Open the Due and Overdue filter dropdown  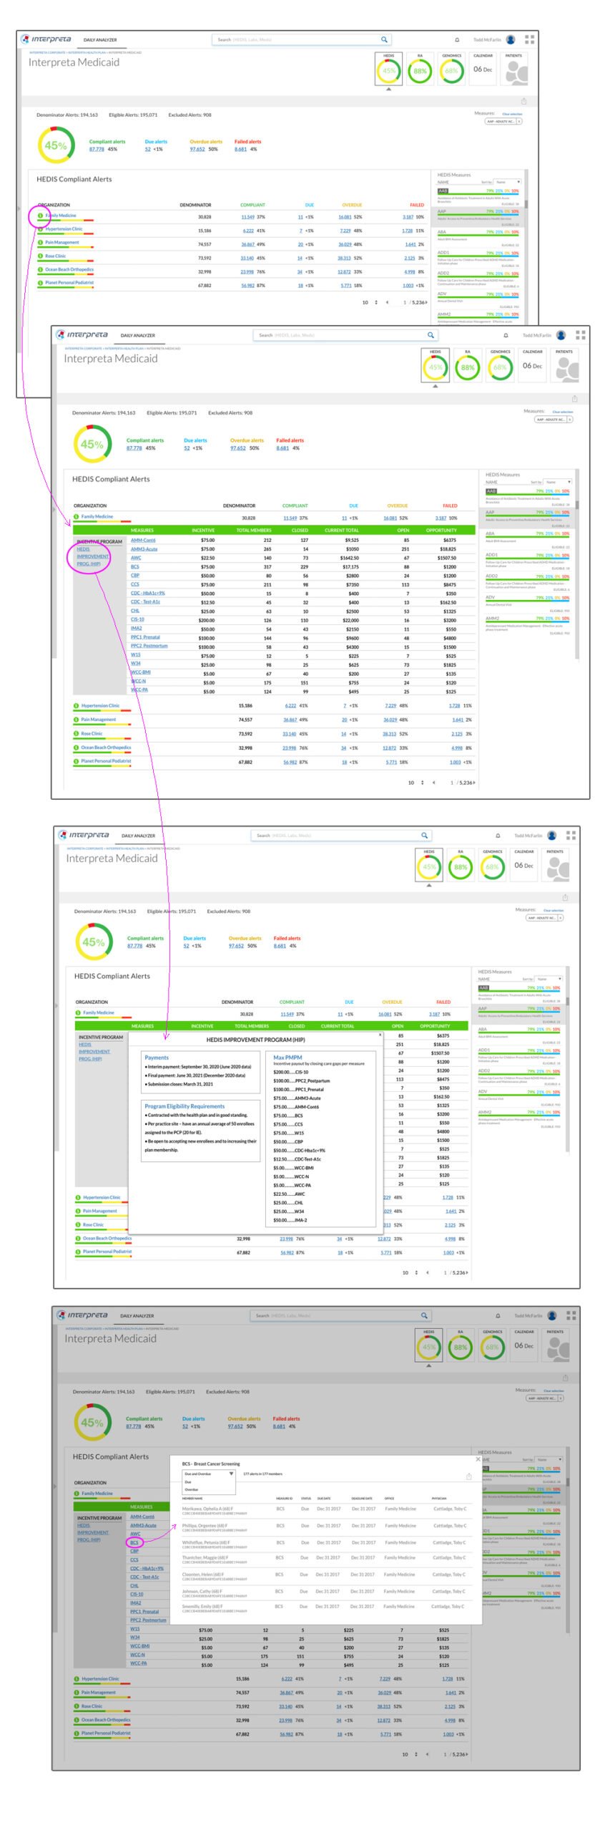tap(209, 1474)
